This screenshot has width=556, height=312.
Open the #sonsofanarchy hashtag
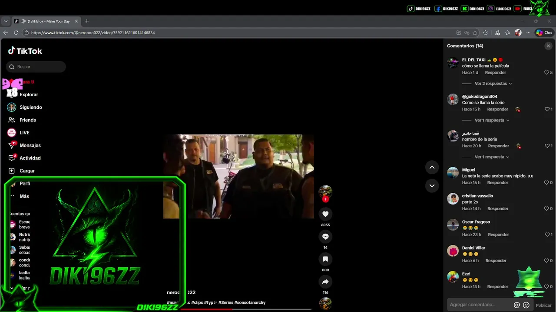(x=250, y=302)
